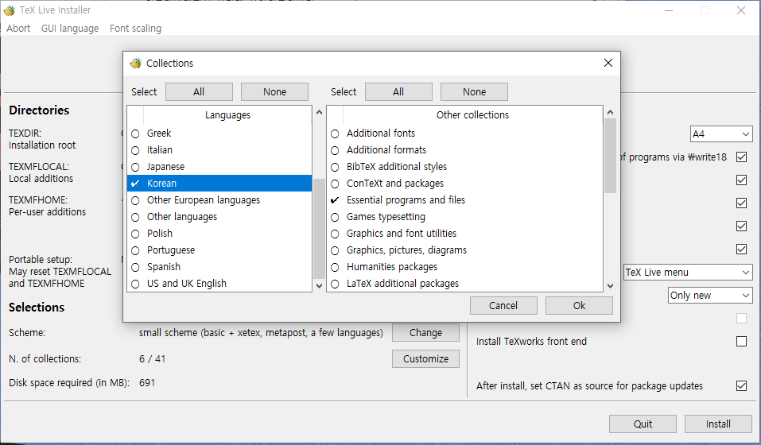Viewport: 761px width, 445px height.
Task: Click Other collections scrollbar thumb
Action: click(611, 156)
